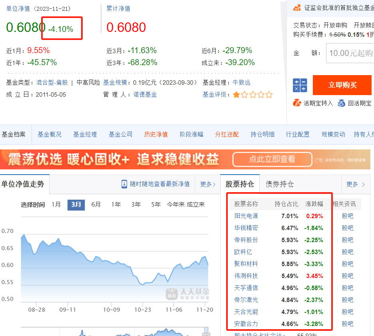
Task: Click the 回活期宝 icon
Action: (x=341, y=103)
